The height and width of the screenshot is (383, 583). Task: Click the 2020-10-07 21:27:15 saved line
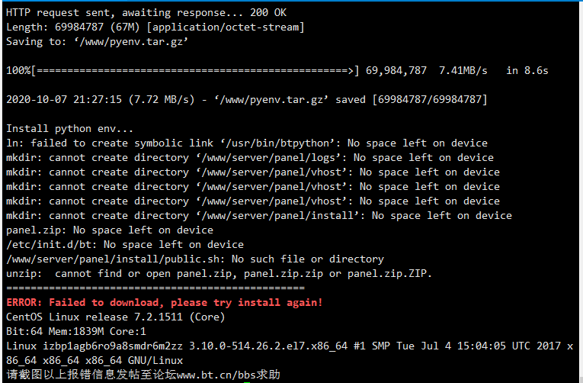click(246, 99)
